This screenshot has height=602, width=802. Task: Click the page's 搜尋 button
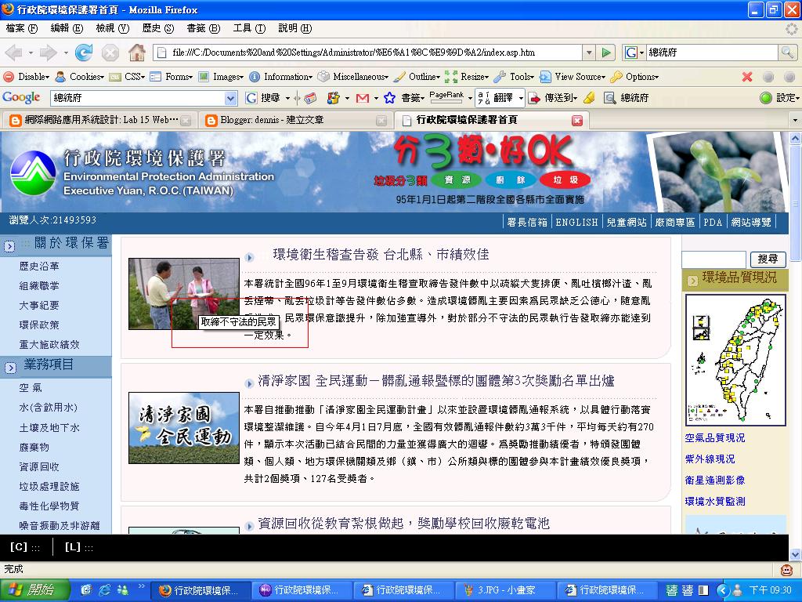[768, 259]
